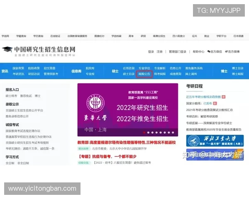Click 硕士统考 under 报名入口
The height and width of the screenshot is (199, 249).
(x=11, y=96)
